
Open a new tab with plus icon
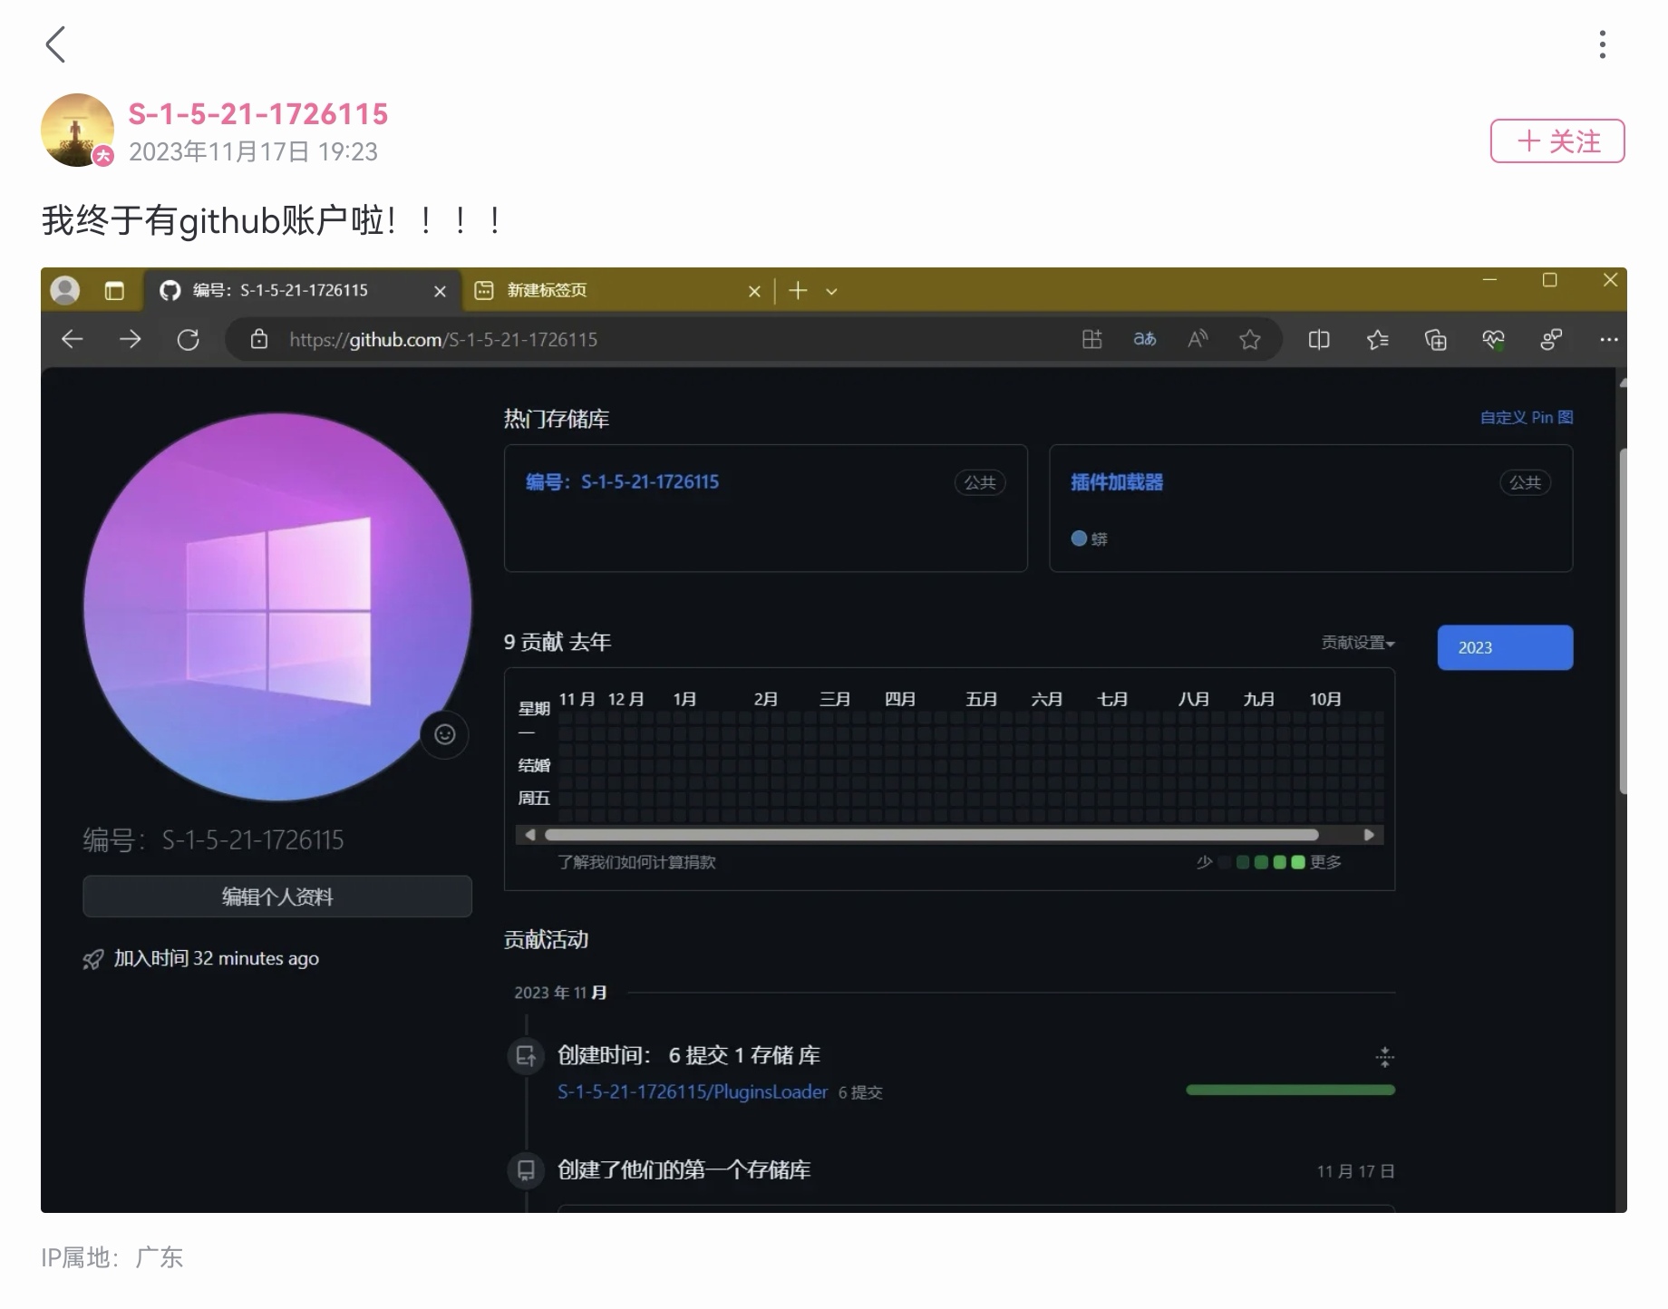click(x=798, y=290)
